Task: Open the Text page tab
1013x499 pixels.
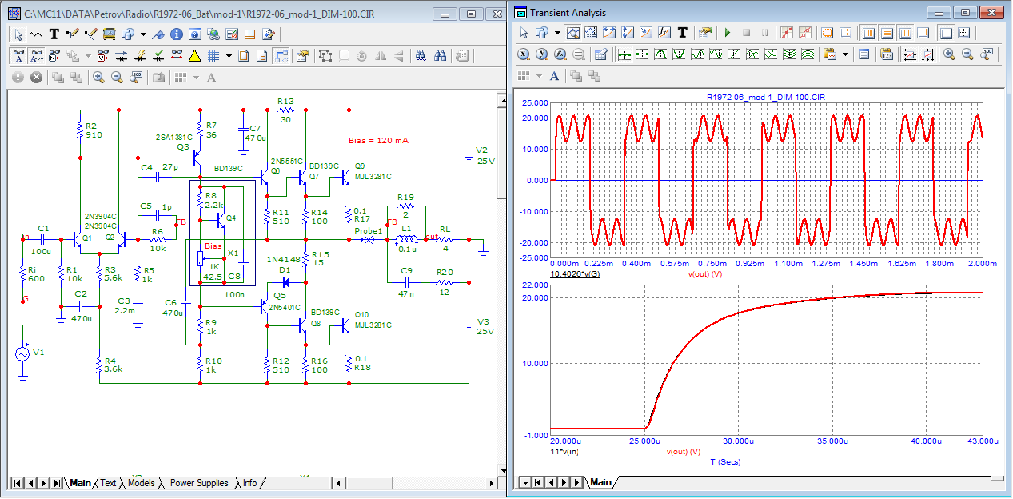Action: click(108, 483)
